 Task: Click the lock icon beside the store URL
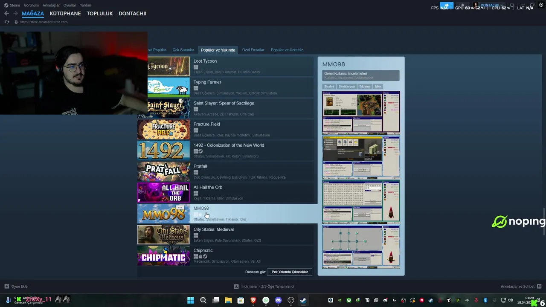(x=16, y=22)
